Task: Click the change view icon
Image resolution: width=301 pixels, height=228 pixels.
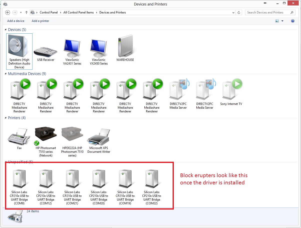Action: 277,21
